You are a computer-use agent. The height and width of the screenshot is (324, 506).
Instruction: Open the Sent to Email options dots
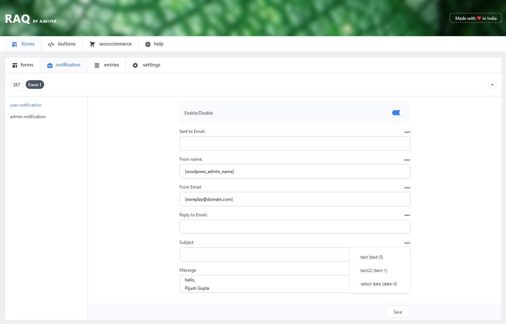click(407, 132)
